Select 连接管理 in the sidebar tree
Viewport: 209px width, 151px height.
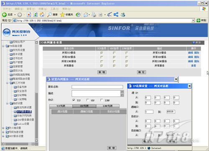[x=18, y=67]
